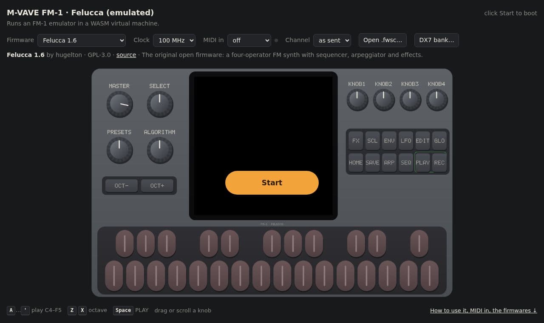
Task: Lower the octave with OCT-
Action: tap(122, 186)
